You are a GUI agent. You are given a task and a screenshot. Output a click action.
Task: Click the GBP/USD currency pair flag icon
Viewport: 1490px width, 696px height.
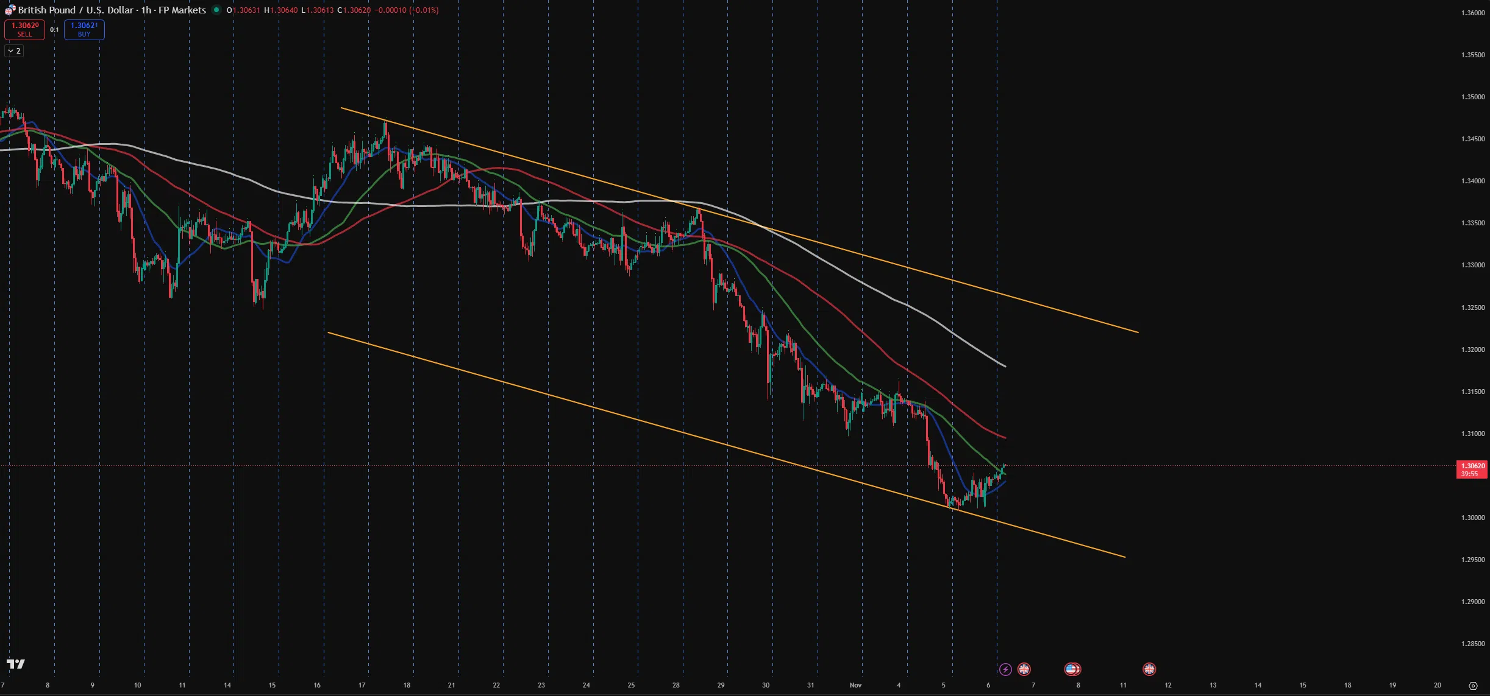pyautogui.click(x=10, y=10)
